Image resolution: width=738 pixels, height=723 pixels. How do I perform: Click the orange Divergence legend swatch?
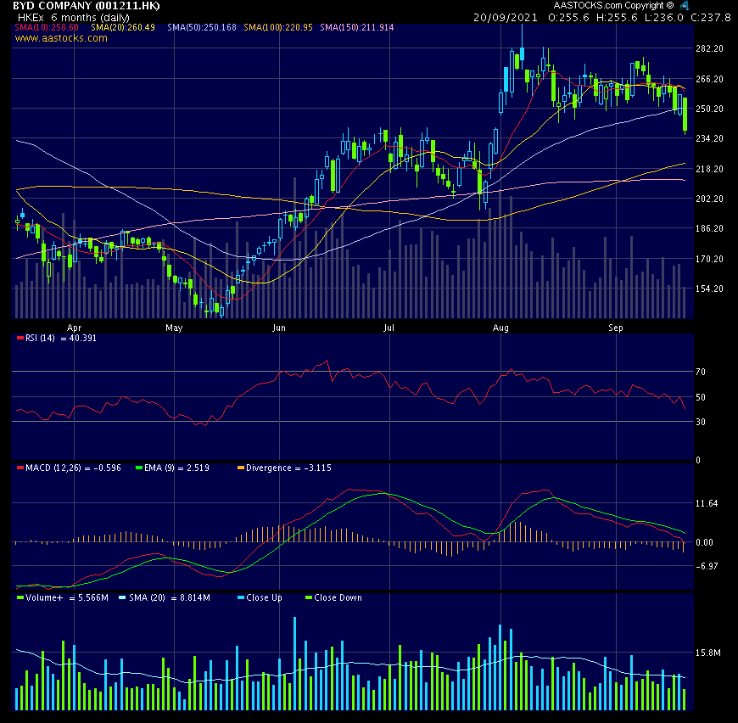click(241, 468)
